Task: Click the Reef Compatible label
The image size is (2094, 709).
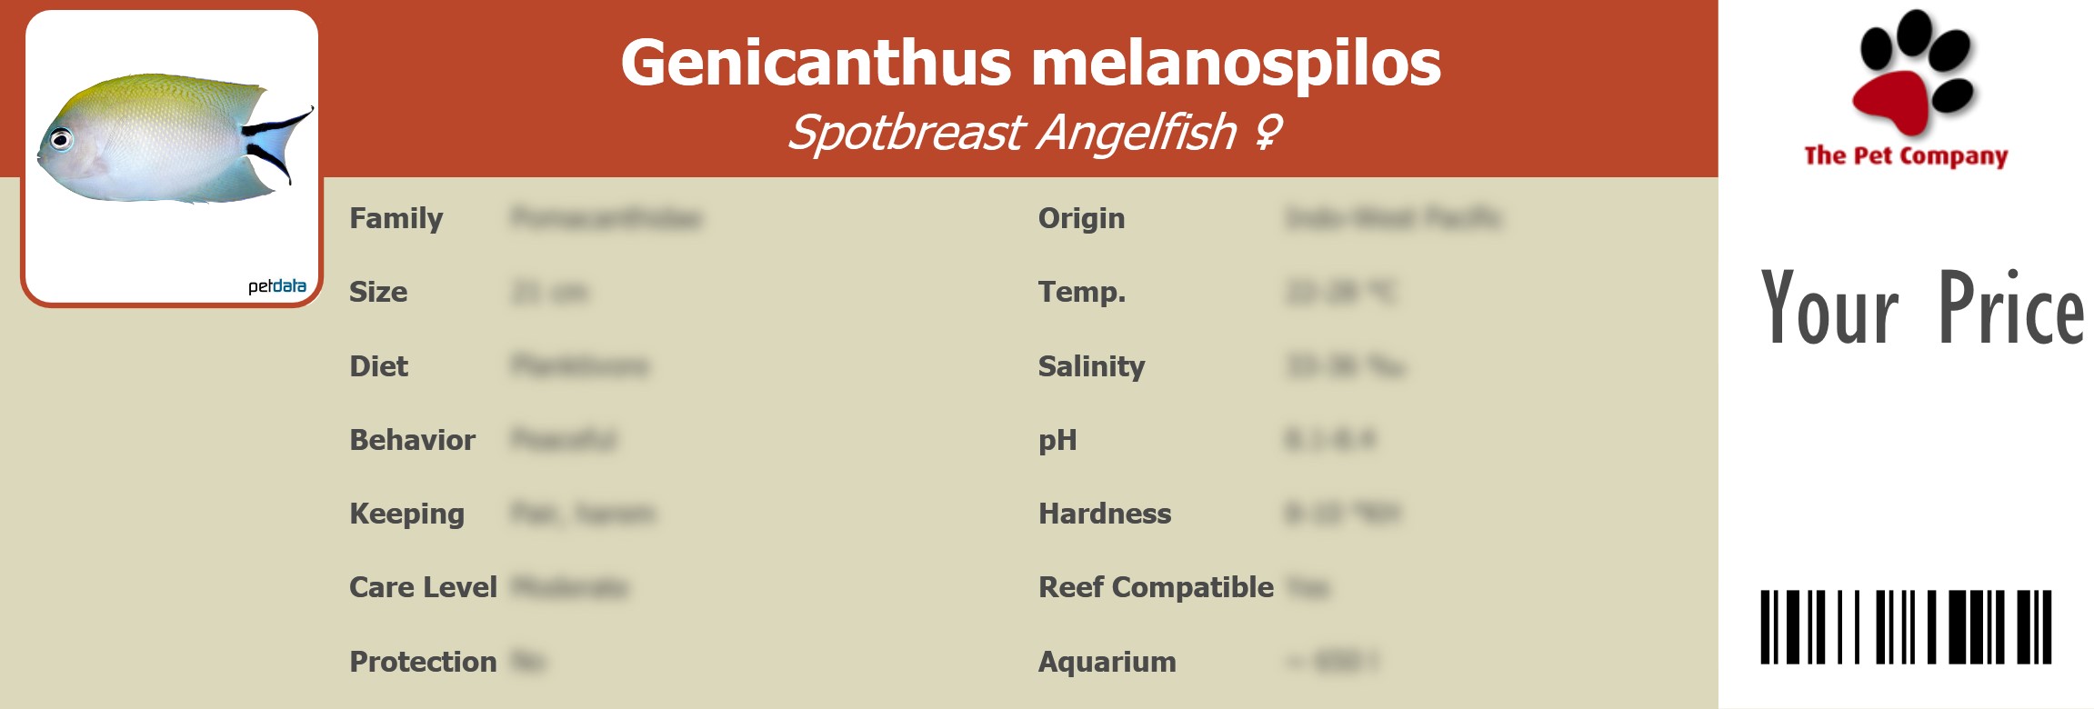Action: click(1156, 587)
